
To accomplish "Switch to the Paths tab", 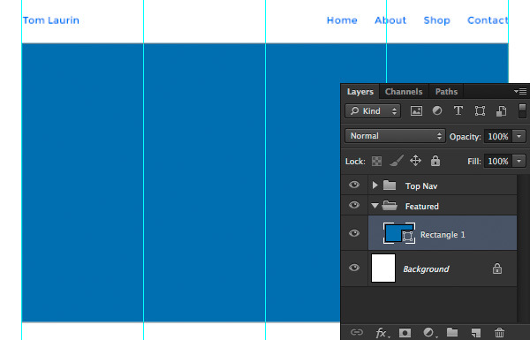I will pyautogui.click(x=446, y=92).
